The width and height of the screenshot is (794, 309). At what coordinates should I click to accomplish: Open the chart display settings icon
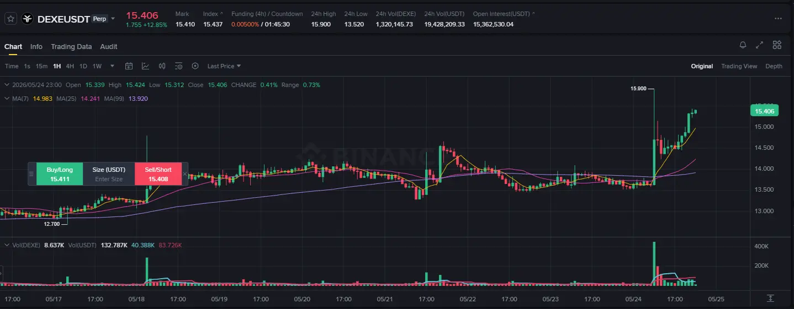[178, 66]
